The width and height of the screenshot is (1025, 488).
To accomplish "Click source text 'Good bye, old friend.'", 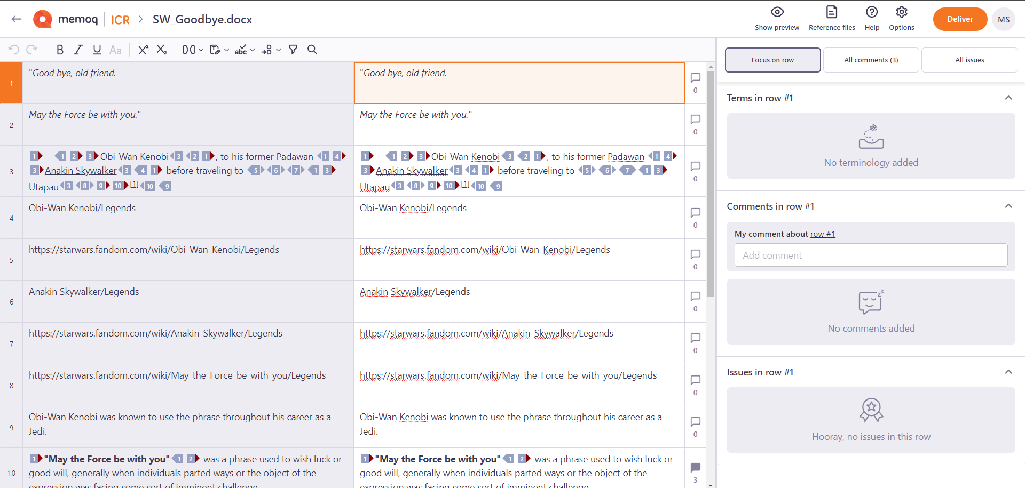I will click(x=73, y=73).
